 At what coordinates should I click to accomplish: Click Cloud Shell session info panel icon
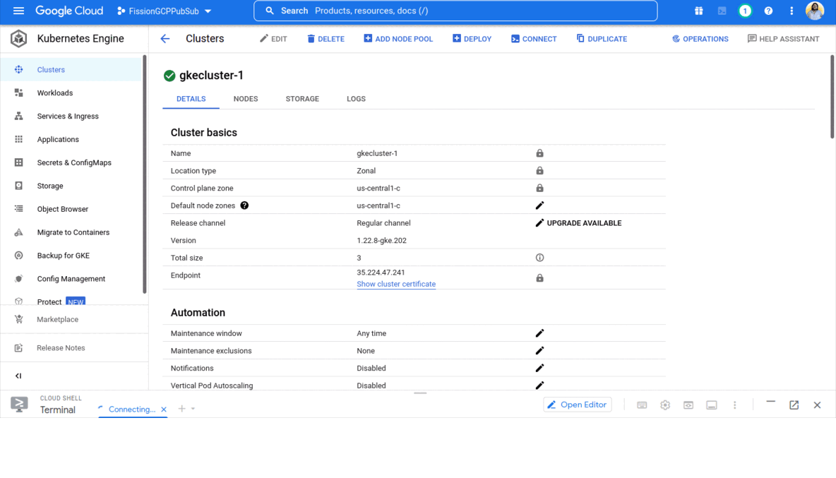(x=711, y=405)
